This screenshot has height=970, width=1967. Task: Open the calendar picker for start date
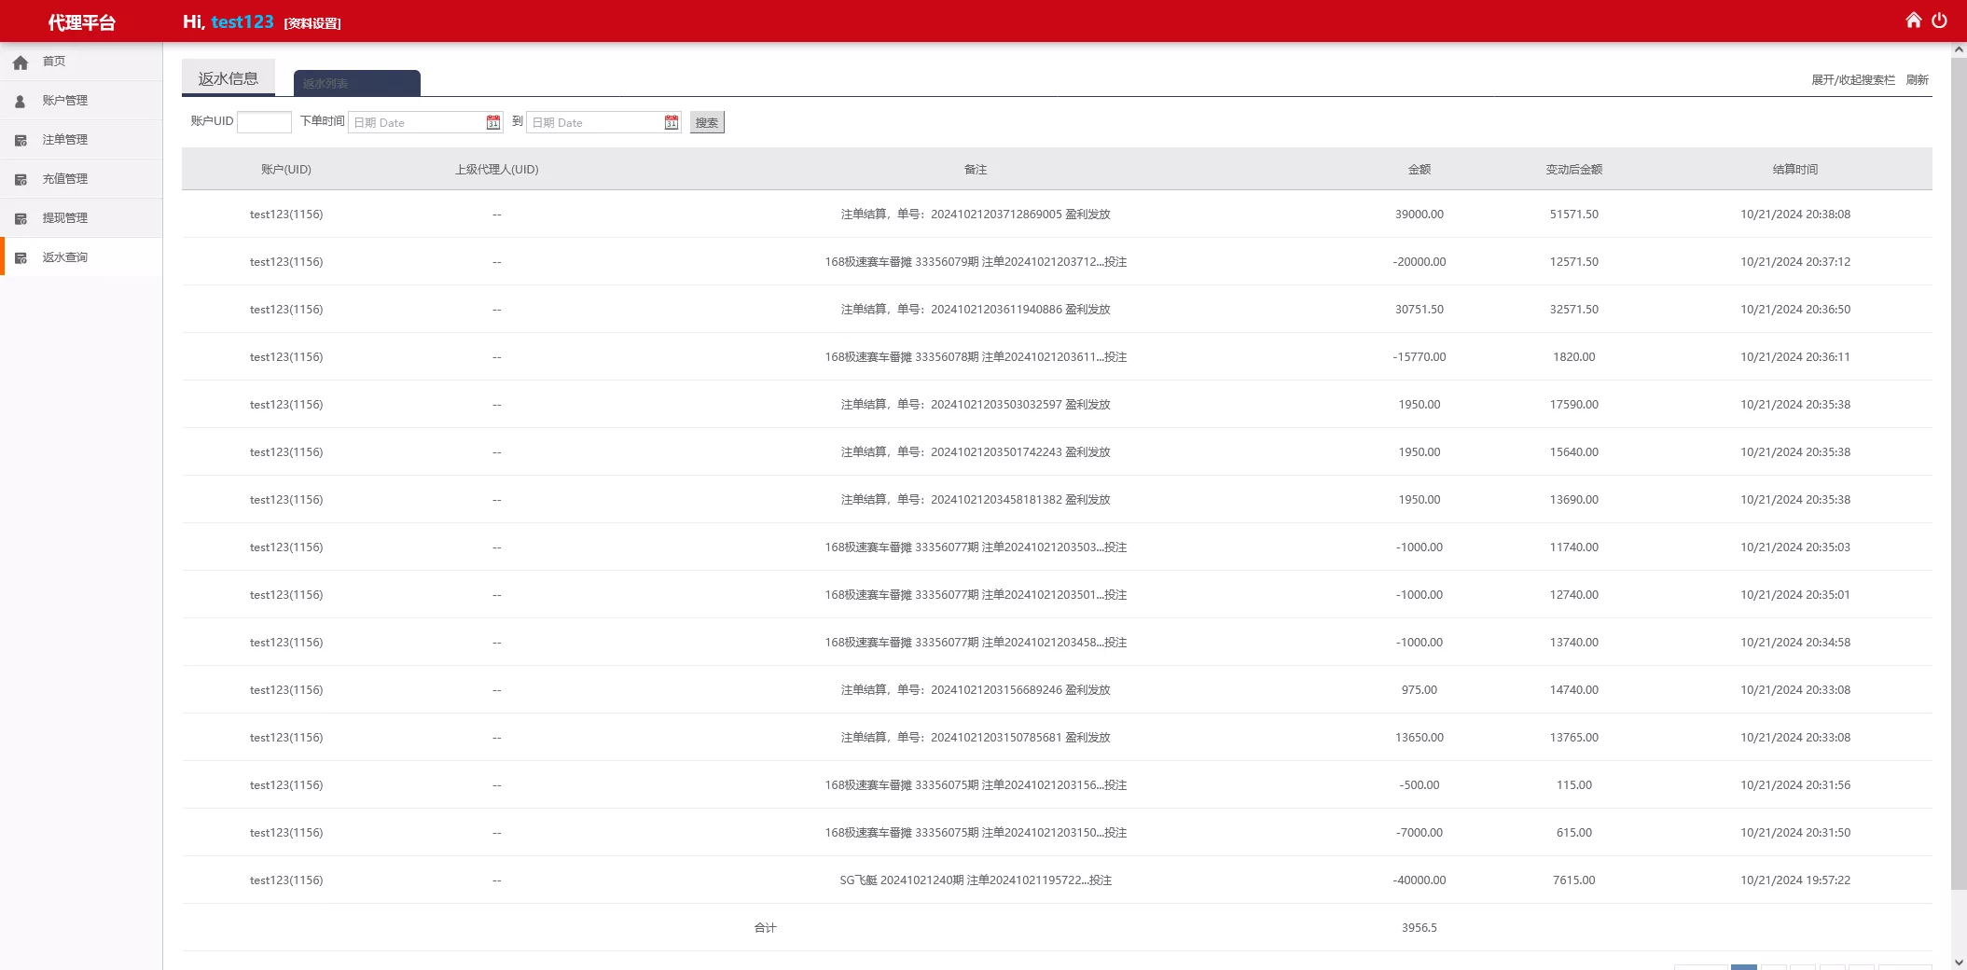coord(492,122)
